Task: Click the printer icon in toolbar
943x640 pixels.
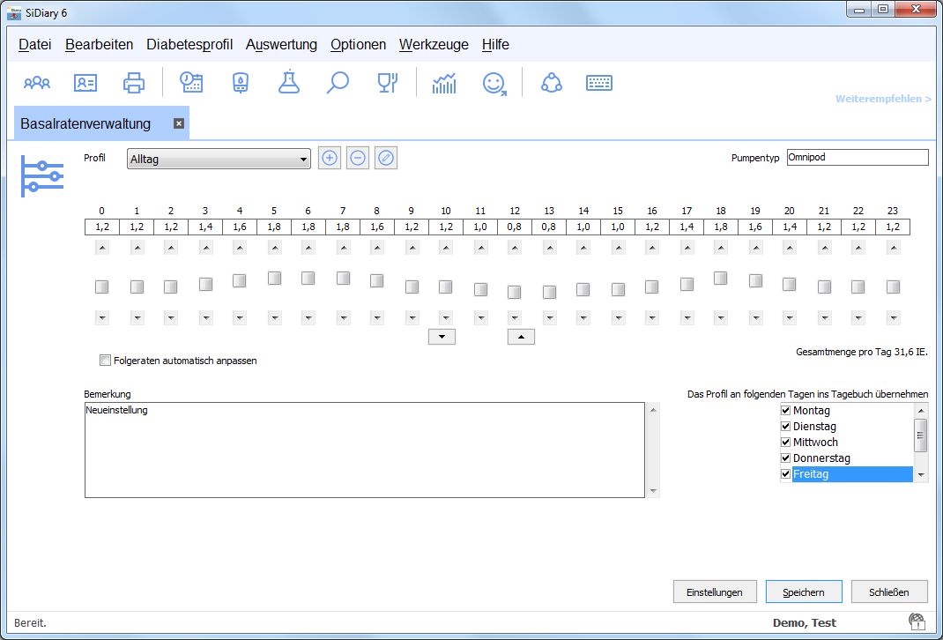Action: (x=134, y=83)
